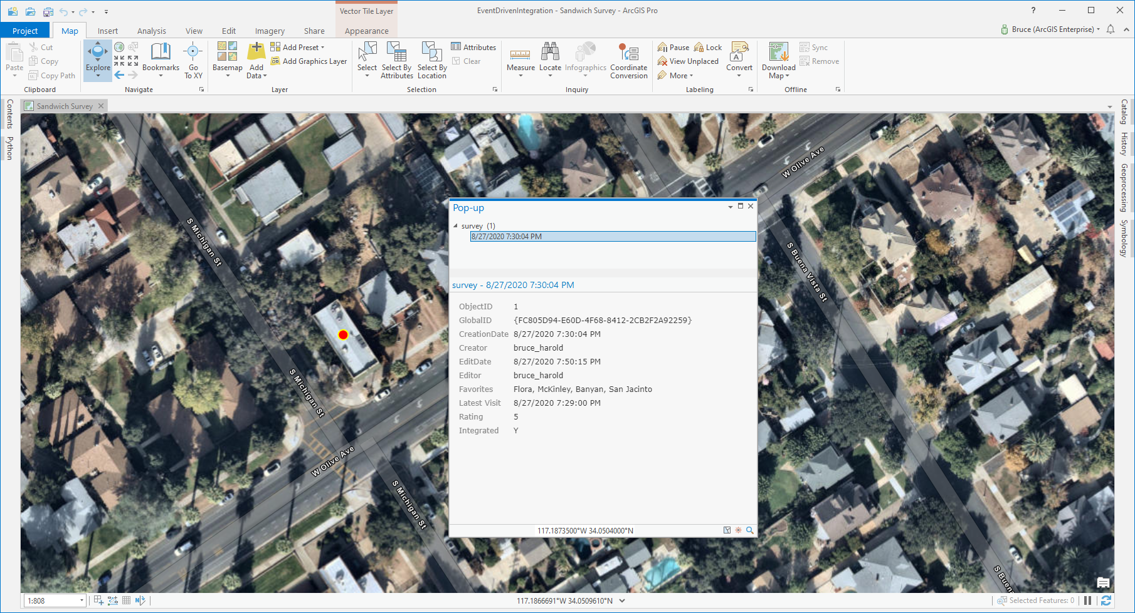Open Coordinate Conversion tool

pyautogui.click(x=629, y=60)
